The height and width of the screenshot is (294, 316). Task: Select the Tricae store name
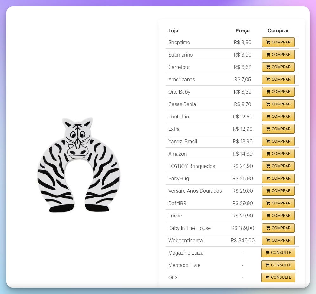pos(175,216)
